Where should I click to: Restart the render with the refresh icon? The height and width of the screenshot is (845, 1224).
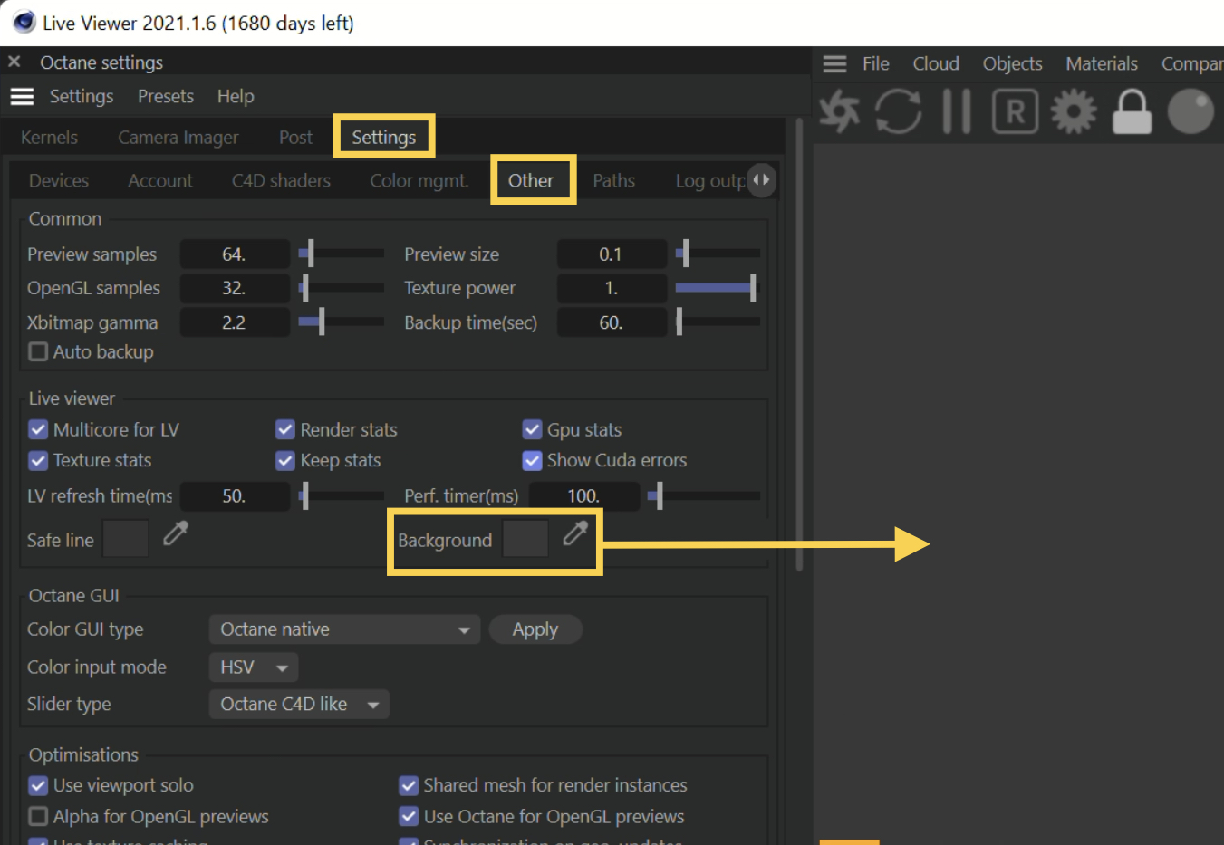click(x=898, y=111)
